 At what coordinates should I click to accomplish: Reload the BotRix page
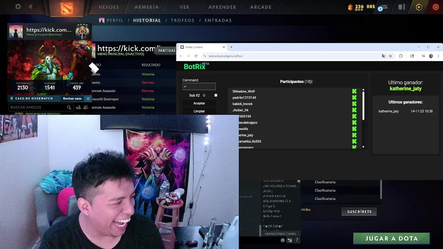[196, 56]
